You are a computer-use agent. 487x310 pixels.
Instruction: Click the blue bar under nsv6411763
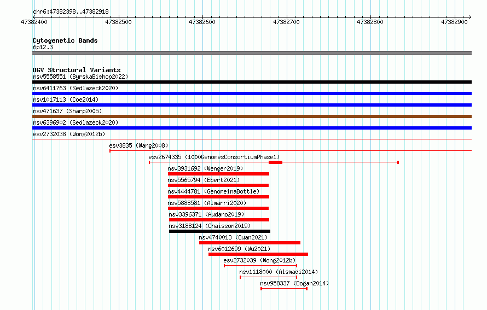252,93
